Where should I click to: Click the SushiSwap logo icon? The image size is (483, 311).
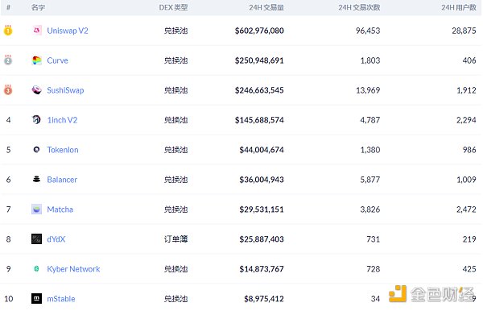[x=37, y=90]
